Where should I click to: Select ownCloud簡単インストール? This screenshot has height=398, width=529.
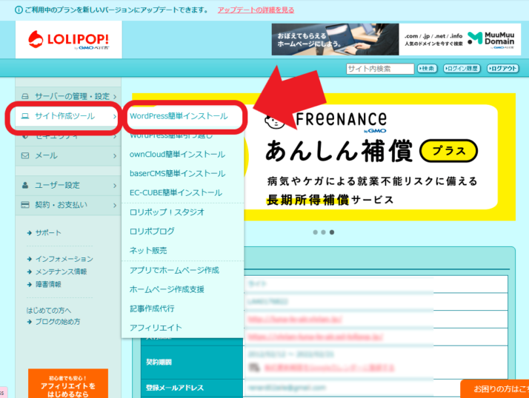click(178, 155)
